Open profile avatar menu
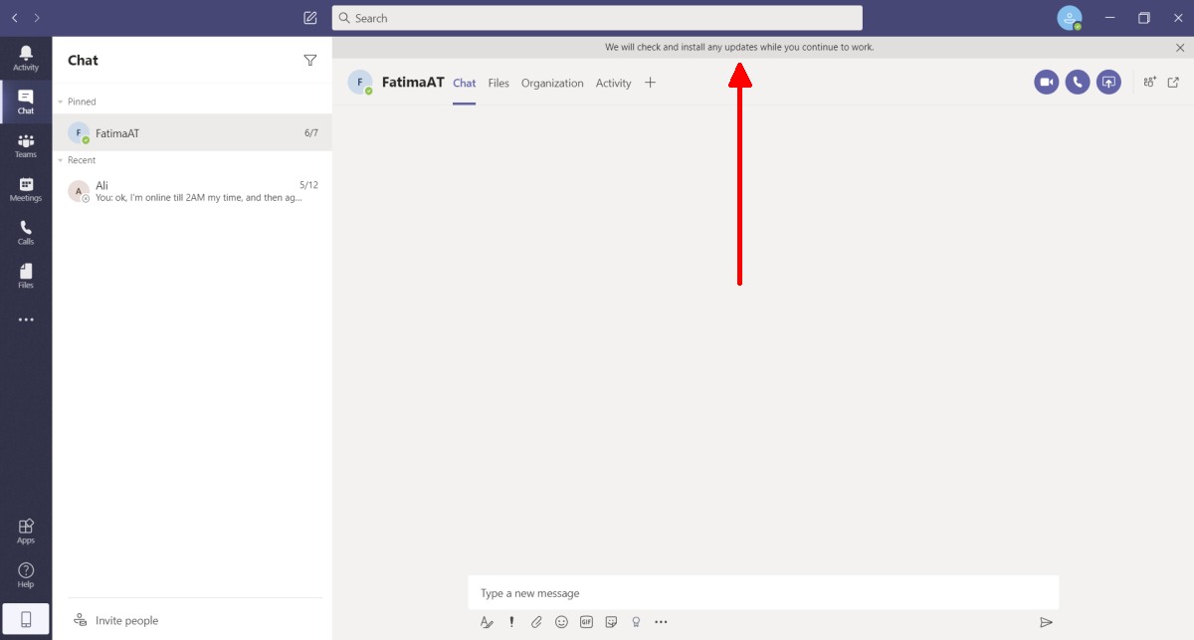Image resolution: width=1194 pixels, height=640 pixels. tap(1070, 18)
